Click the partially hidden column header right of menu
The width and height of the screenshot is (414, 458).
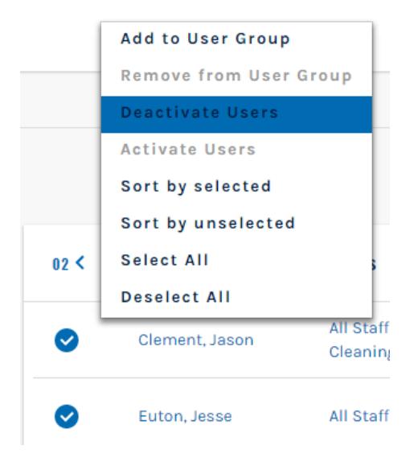coord(375,264)
